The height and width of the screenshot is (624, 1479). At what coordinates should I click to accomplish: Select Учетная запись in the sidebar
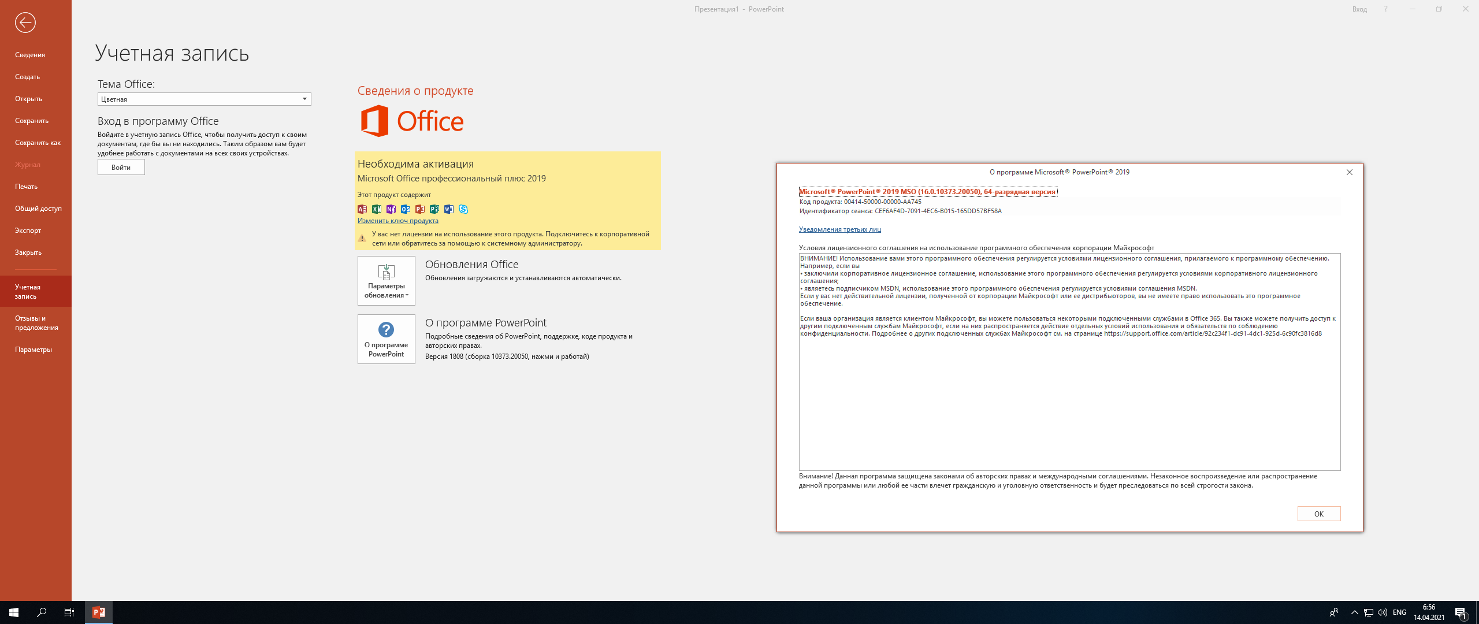[x=36, y=292]
